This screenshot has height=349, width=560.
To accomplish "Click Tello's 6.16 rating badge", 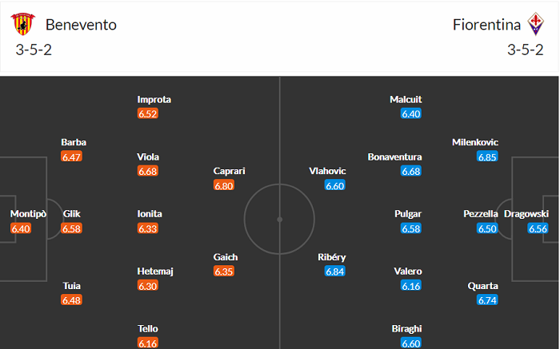I will (148, 343).
